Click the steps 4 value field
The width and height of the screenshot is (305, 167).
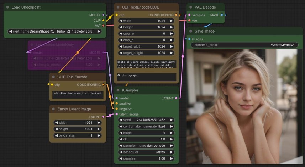coord(146,133)
